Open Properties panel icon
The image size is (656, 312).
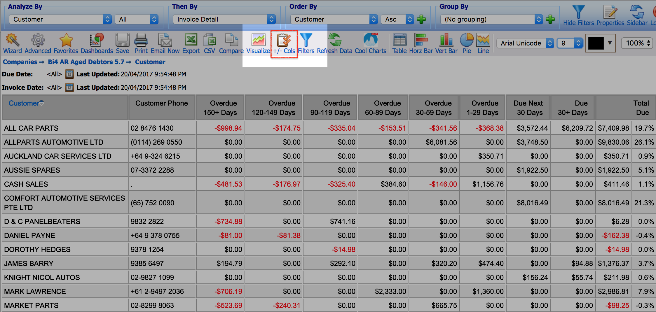[x=610, y=15]
